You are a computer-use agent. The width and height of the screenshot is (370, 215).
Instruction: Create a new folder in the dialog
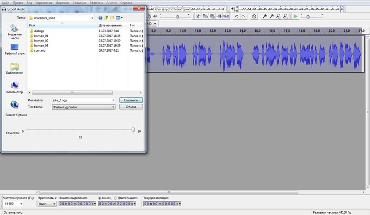coord(112,18)
